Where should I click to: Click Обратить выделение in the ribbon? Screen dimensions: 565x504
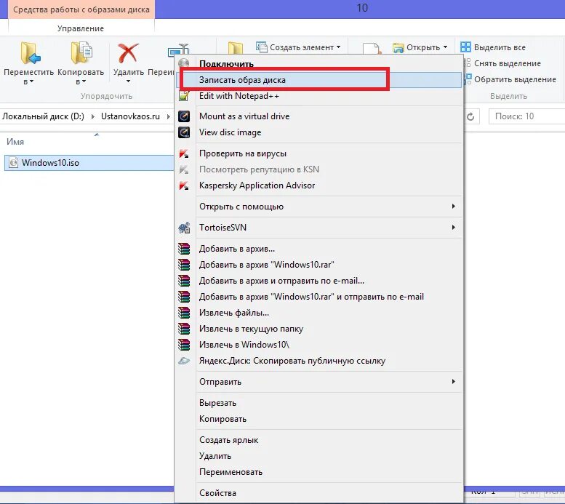[x=515, y=79]
